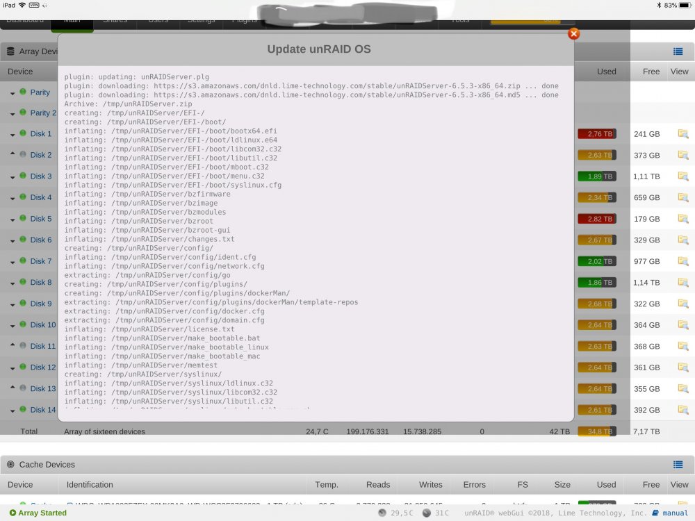The height and width of the screenshot is (521, 695).
Task: Click Disk 3 green usage bar 1,89 TB
Action: [x=596, y=176]
